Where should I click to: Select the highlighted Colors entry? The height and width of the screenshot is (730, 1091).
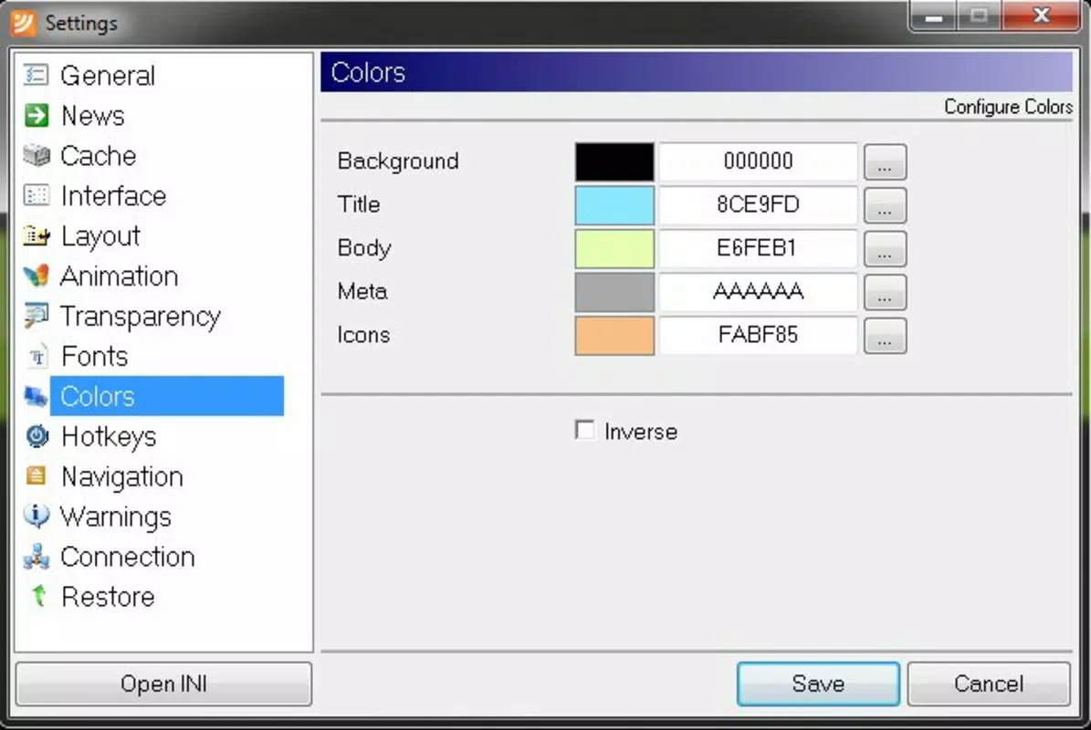click(167, 396)
